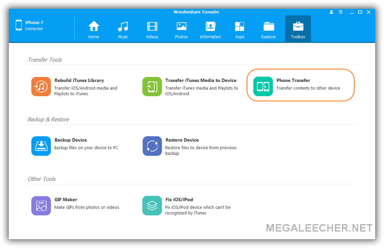Open the Music note icon
Screen dimensions: 384x248
[123, 26]
